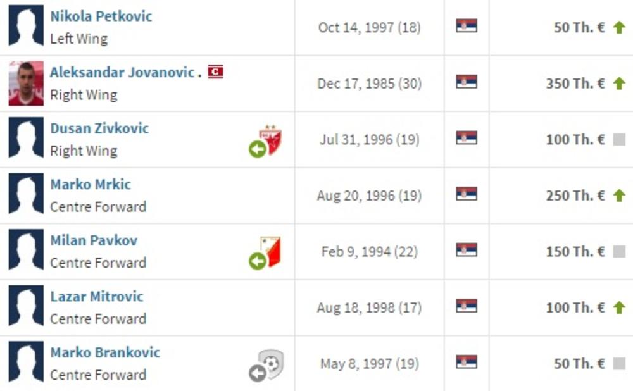The image size is (633, 391).
Task: Click the green arrow in Lazar Mitrovic's row
Action: [x=619, y=307]
